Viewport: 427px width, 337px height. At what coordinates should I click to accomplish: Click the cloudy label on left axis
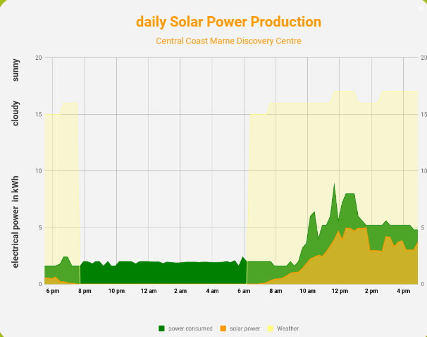16,114
